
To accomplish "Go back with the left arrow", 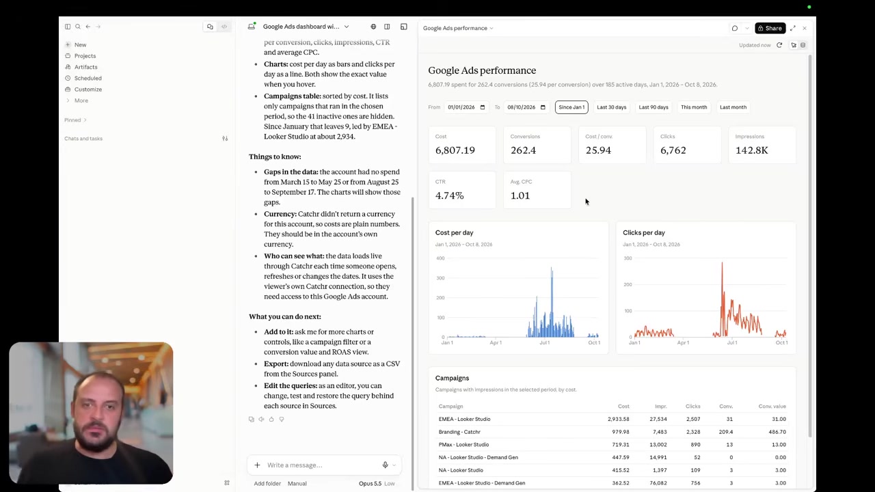I will pos(87,27).
